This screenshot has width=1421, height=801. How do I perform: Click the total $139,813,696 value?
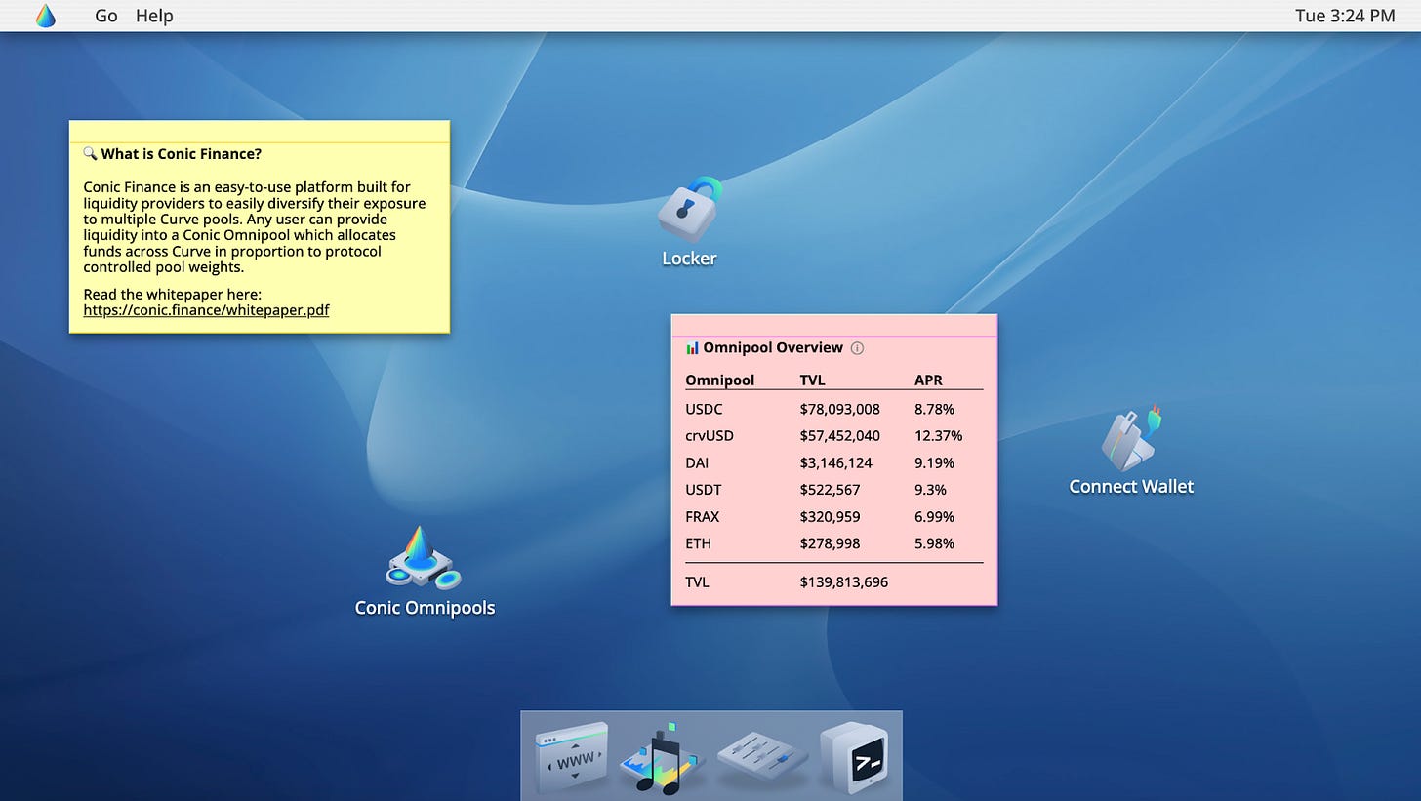844,582
